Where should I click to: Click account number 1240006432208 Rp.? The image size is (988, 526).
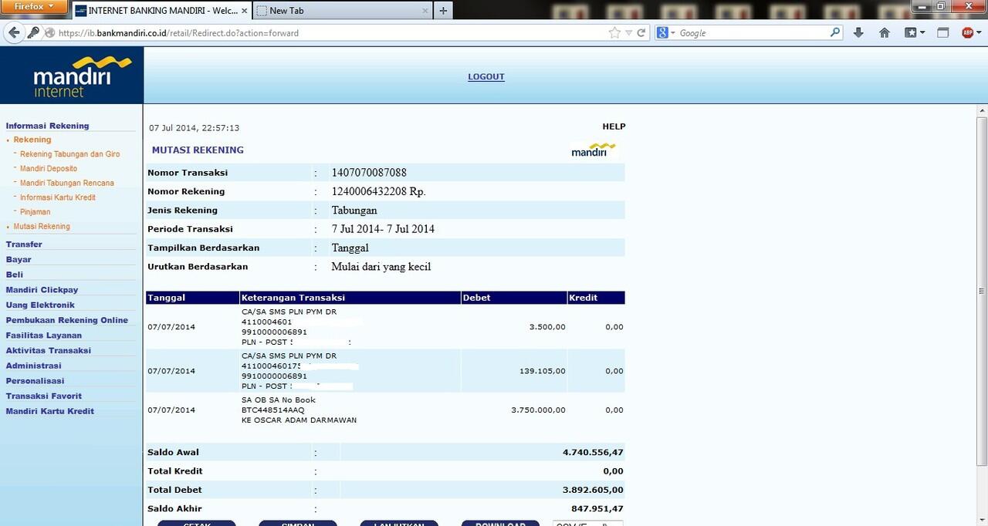(x=378, y=191)
